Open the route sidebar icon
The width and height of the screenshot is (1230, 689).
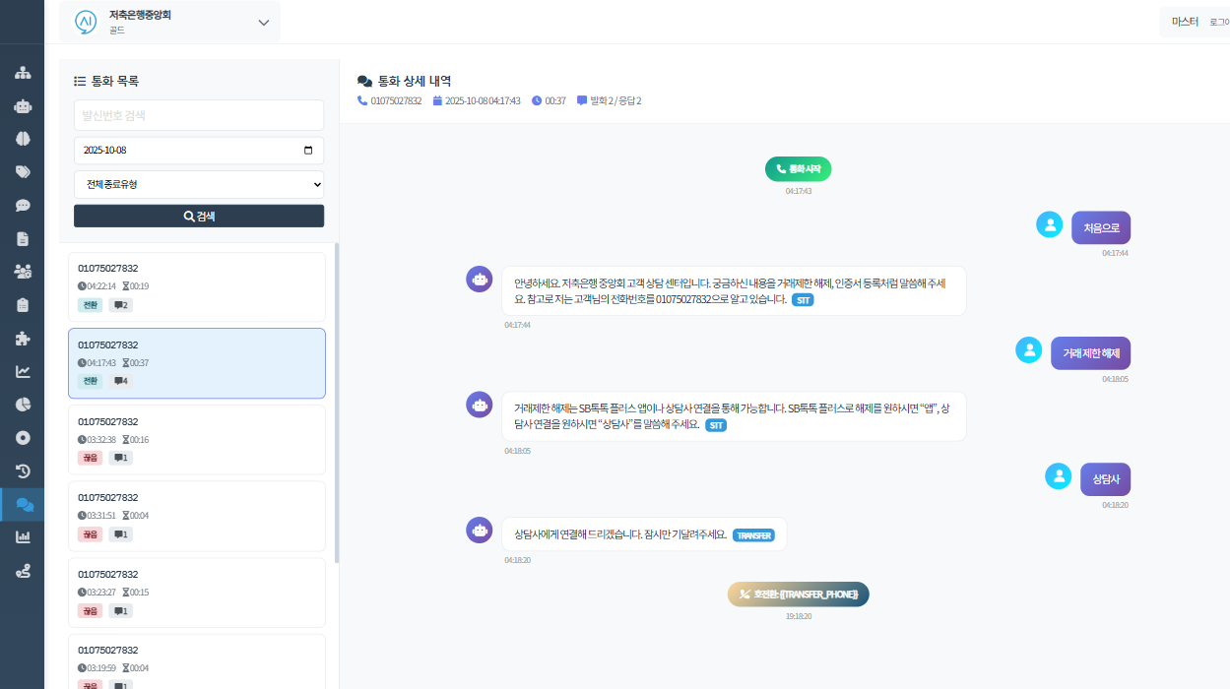[x=23, y=571]
